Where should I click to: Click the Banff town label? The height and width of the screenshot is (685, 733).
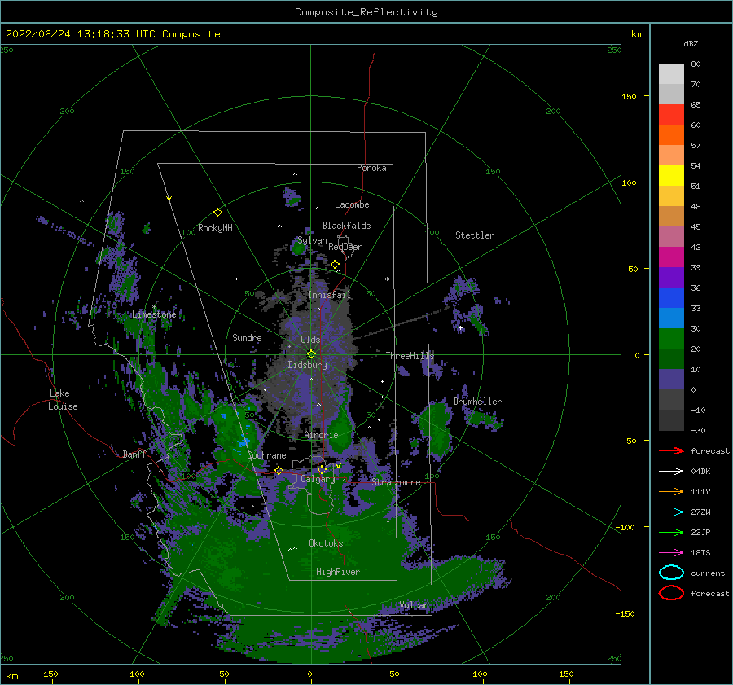pyautogui.click(x=134, y=454)
